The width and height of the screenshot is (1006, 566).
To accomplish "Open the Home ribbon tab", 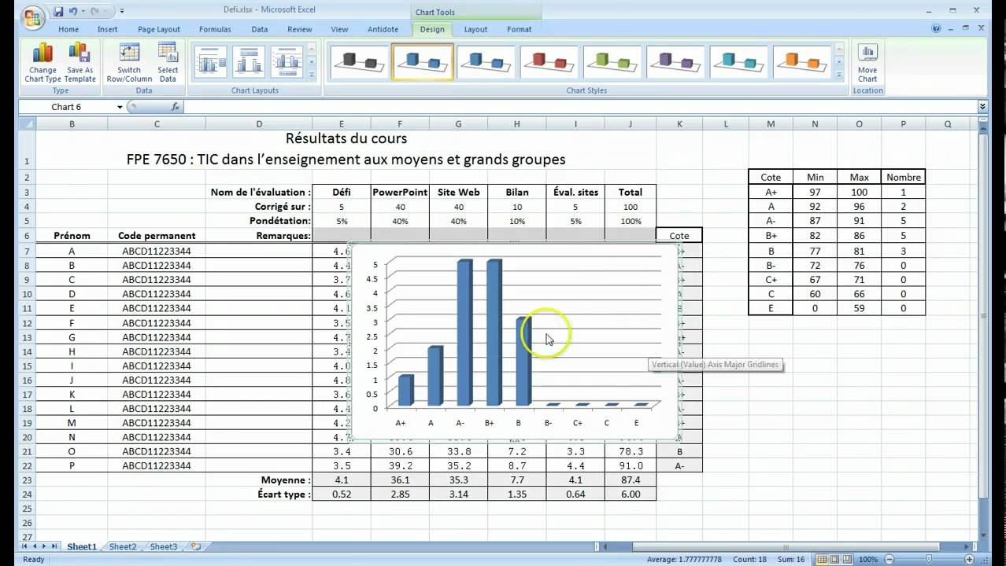I will [x=68, y=29].
